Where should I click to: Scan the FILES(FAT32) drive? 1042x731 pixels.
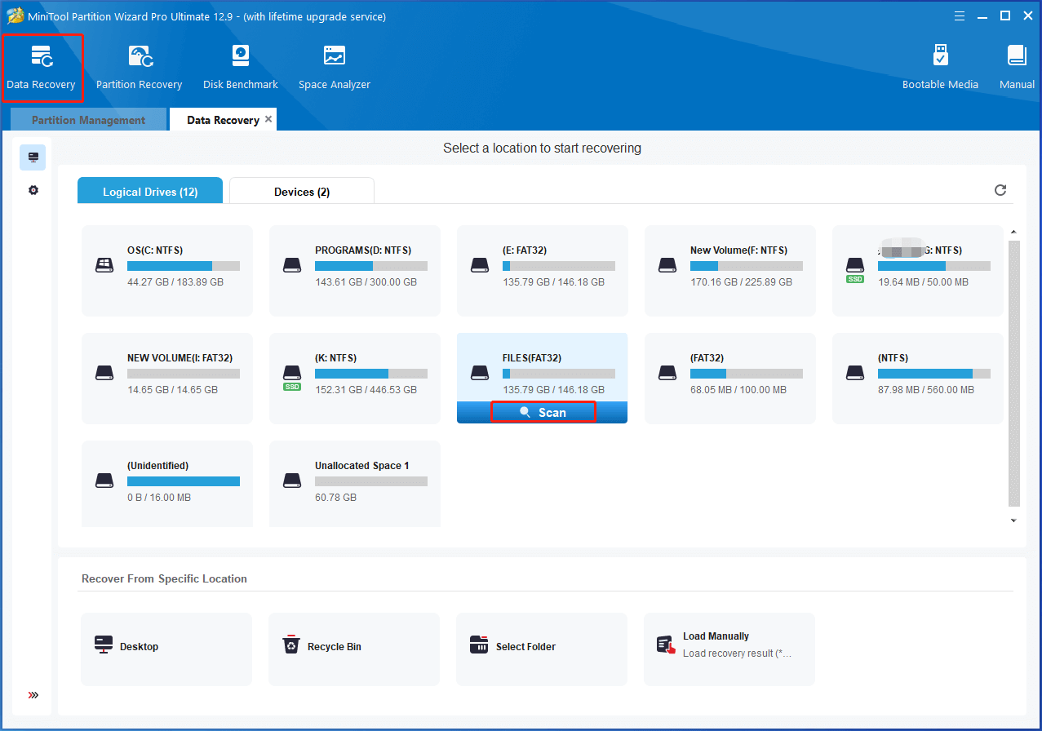coord(543,413)
